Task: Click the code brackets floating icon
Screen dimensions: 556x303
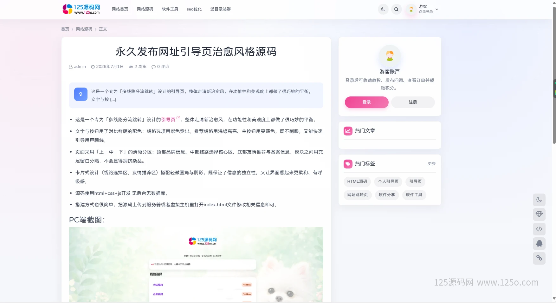Action: click(539, 229)
